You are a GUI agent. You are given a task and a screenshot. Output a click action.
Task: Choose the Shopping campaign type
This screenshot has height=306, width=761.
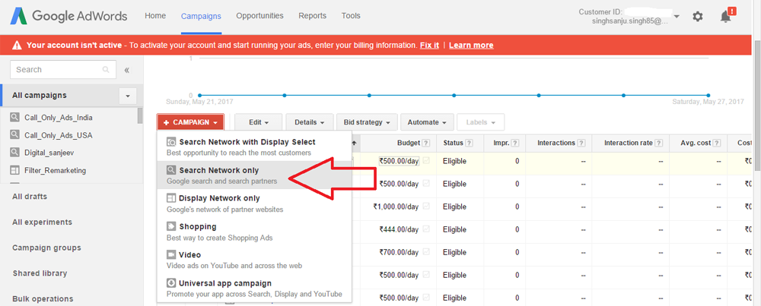click(x=254, y=231)
